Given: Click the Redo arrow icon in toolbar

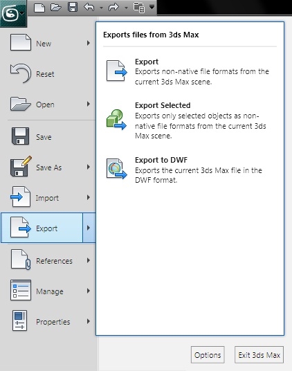Looking at the screenshot, I should (113, 7).
